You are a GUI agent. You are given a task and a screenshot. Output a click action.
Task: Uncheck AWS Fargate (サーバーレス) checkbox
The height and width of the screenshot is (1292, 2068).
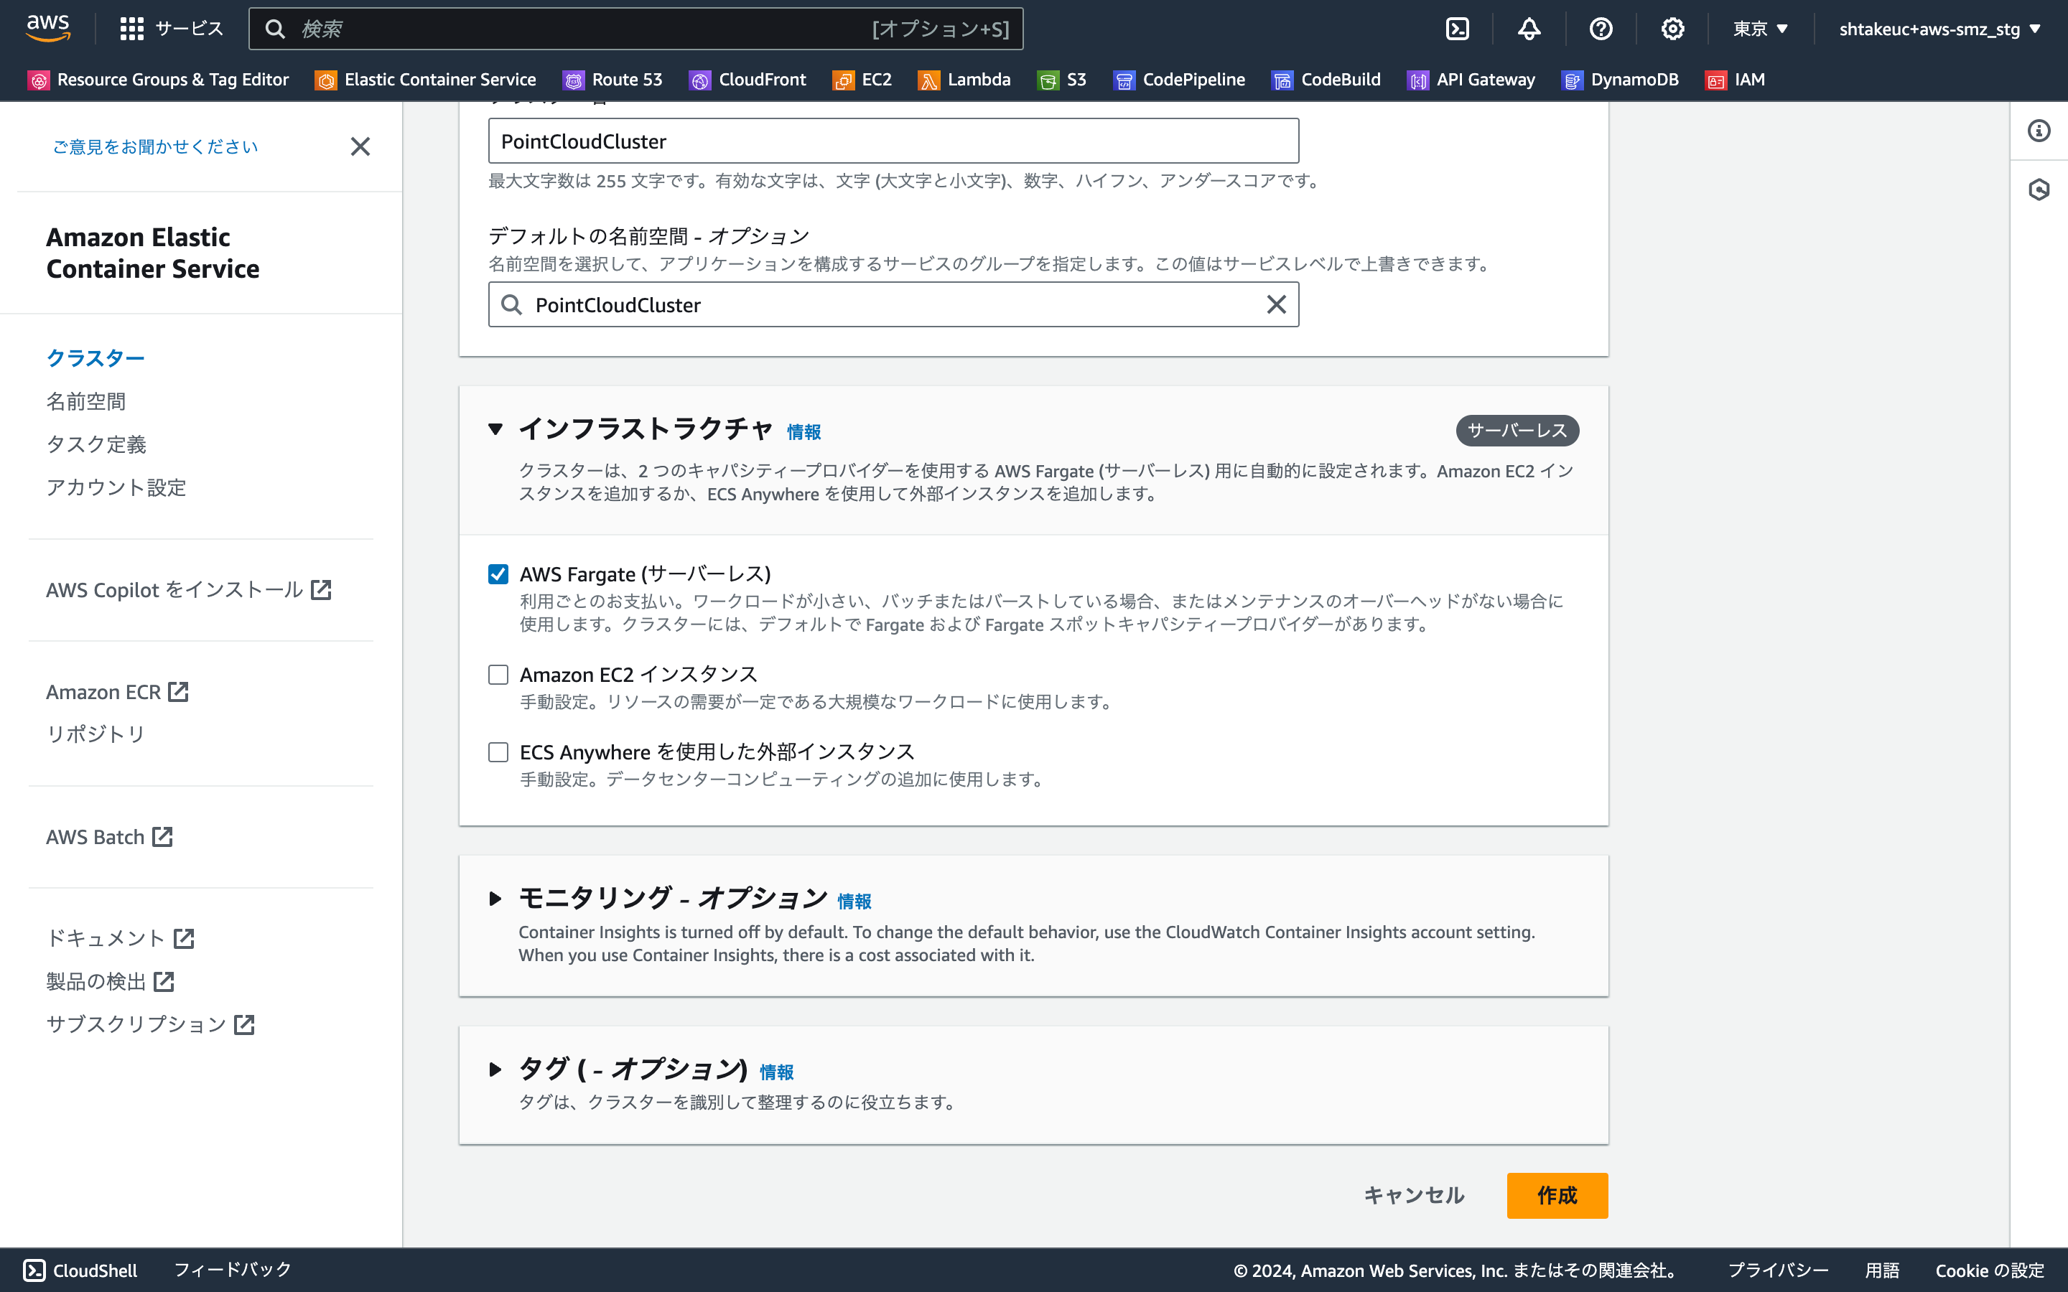(498, 574)
